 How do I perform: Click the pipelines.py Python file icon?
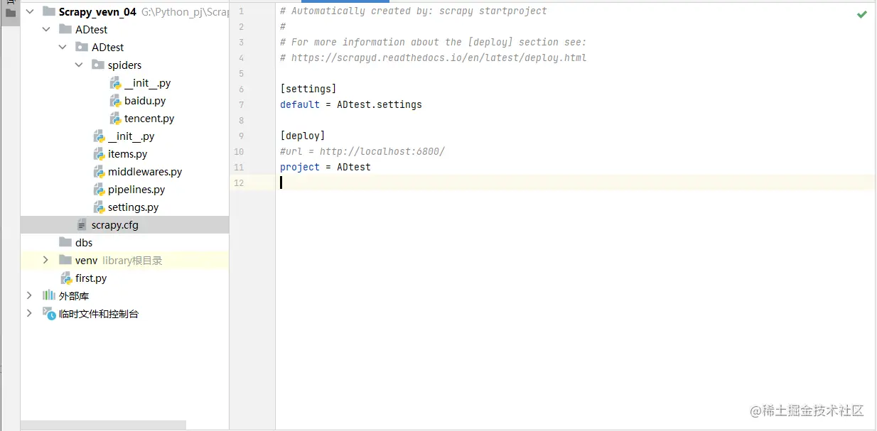99,189
